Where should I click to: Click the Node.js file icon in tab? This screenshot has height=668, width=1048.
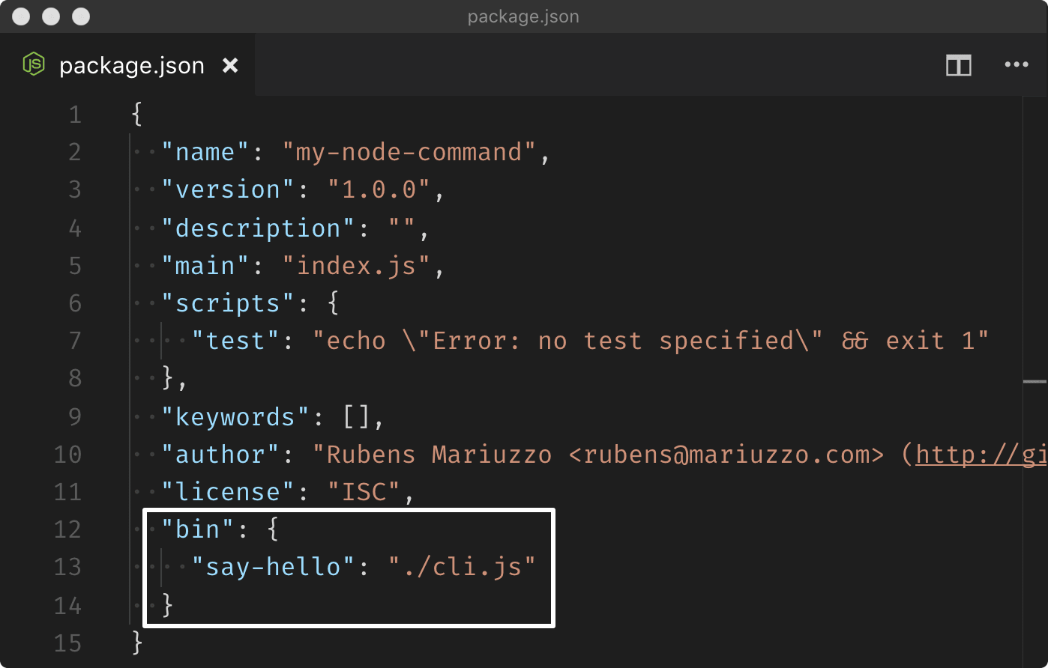coord(33,65)
